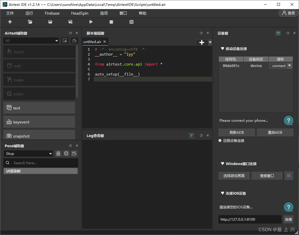Click the iOS address input field
299x235 pixels.
pyautogui.click(x=250, y=219)
